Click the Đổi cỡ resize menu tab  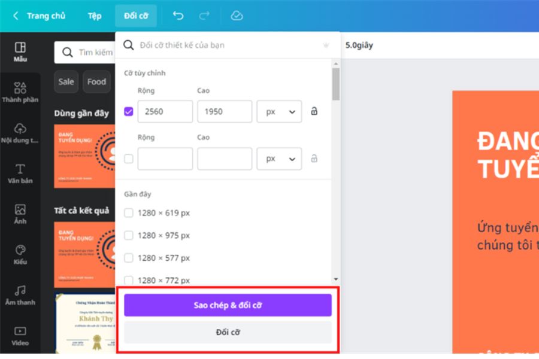coord(136,16)
